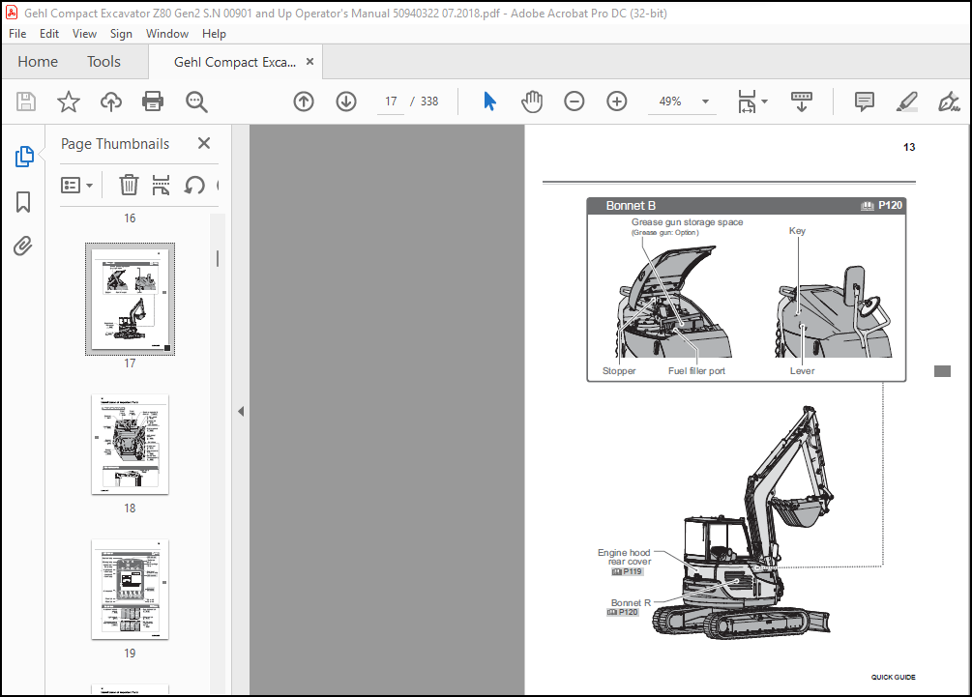Add the document to starred bookmarks
This screenshot has height=697, width=972.
(x=69, y=102)
